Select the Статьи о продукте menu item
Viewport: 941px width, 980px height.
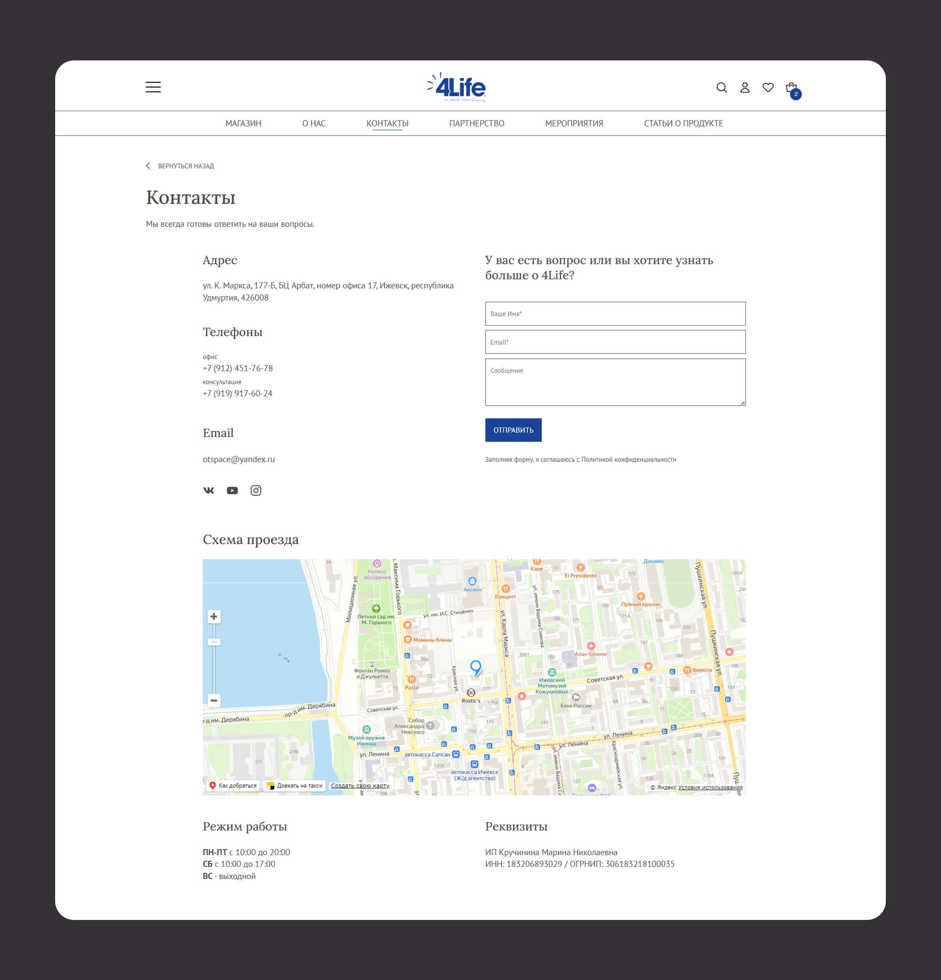pos(683,123)
